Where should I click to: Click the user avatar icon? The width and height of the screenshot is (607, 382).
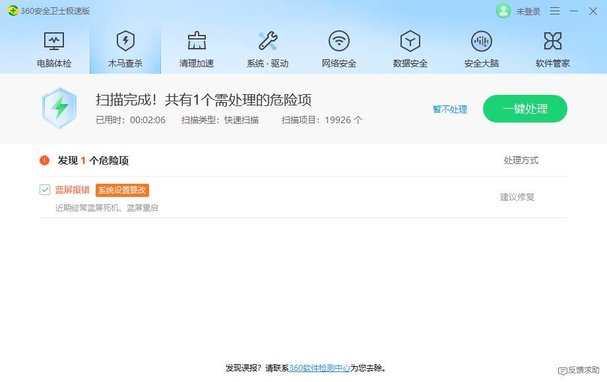(502, 11)
